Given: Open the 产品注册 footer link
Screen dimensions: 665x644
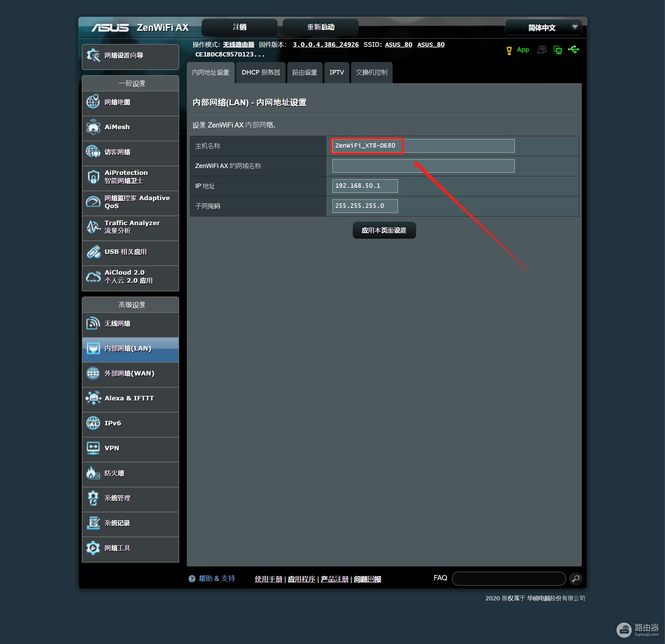Looking at the screenshot, I should 334,579.
